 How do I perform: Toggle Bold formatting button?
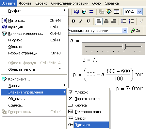(73, 21)
